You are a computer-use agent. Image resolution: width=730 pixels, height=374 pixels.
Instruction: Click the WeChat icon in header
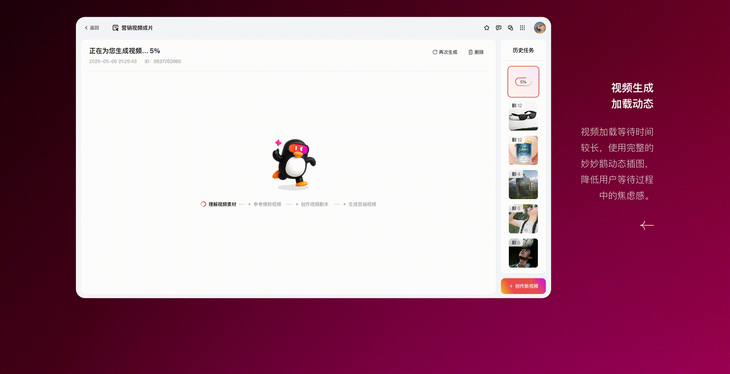(x=511, y=28)
